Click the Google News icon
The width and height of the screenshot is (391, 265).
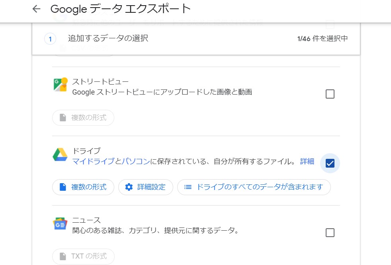click(x=60, y=224)
